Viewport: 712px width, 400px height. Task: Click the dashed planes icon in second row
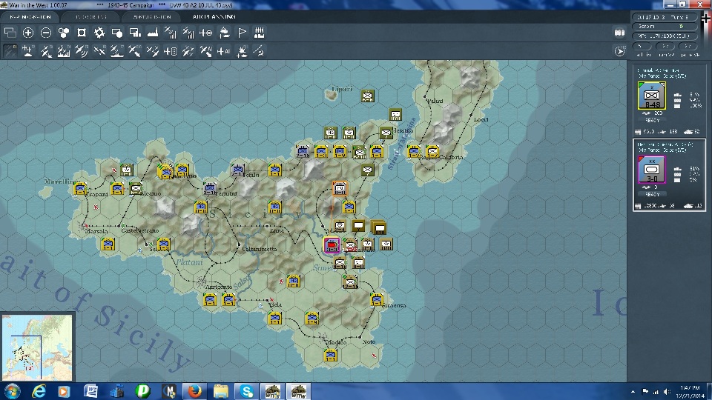(188, 51)
